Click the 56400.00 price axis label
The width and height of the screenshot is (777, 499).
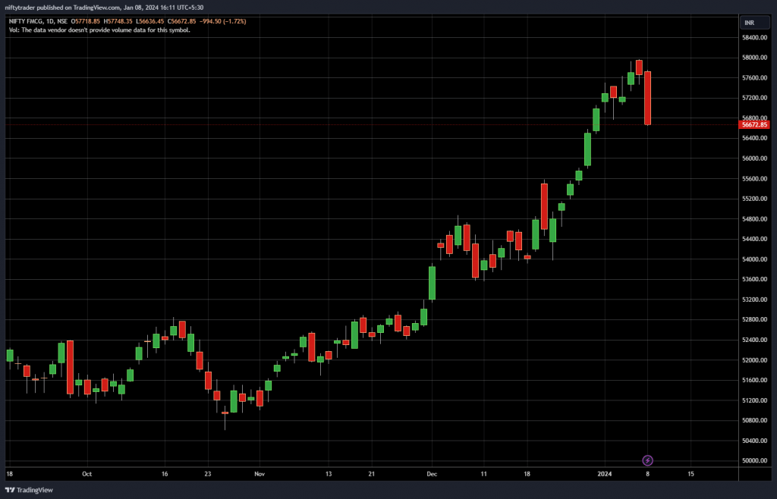(755, 138)
